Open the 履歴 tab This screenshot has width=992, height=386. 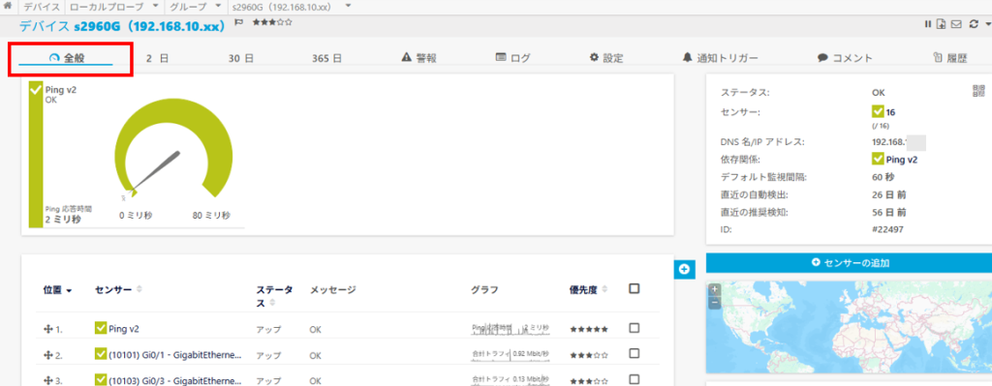coord(950,58)
